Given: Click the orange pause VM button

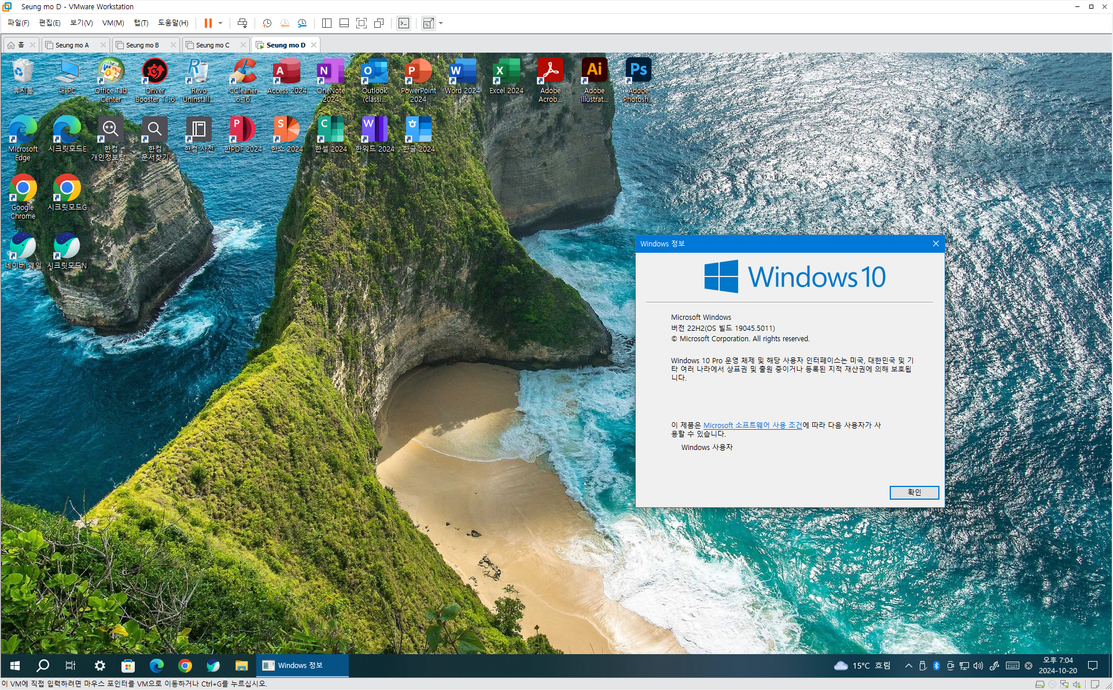Looking at the screenshot, I should (208, 23).
